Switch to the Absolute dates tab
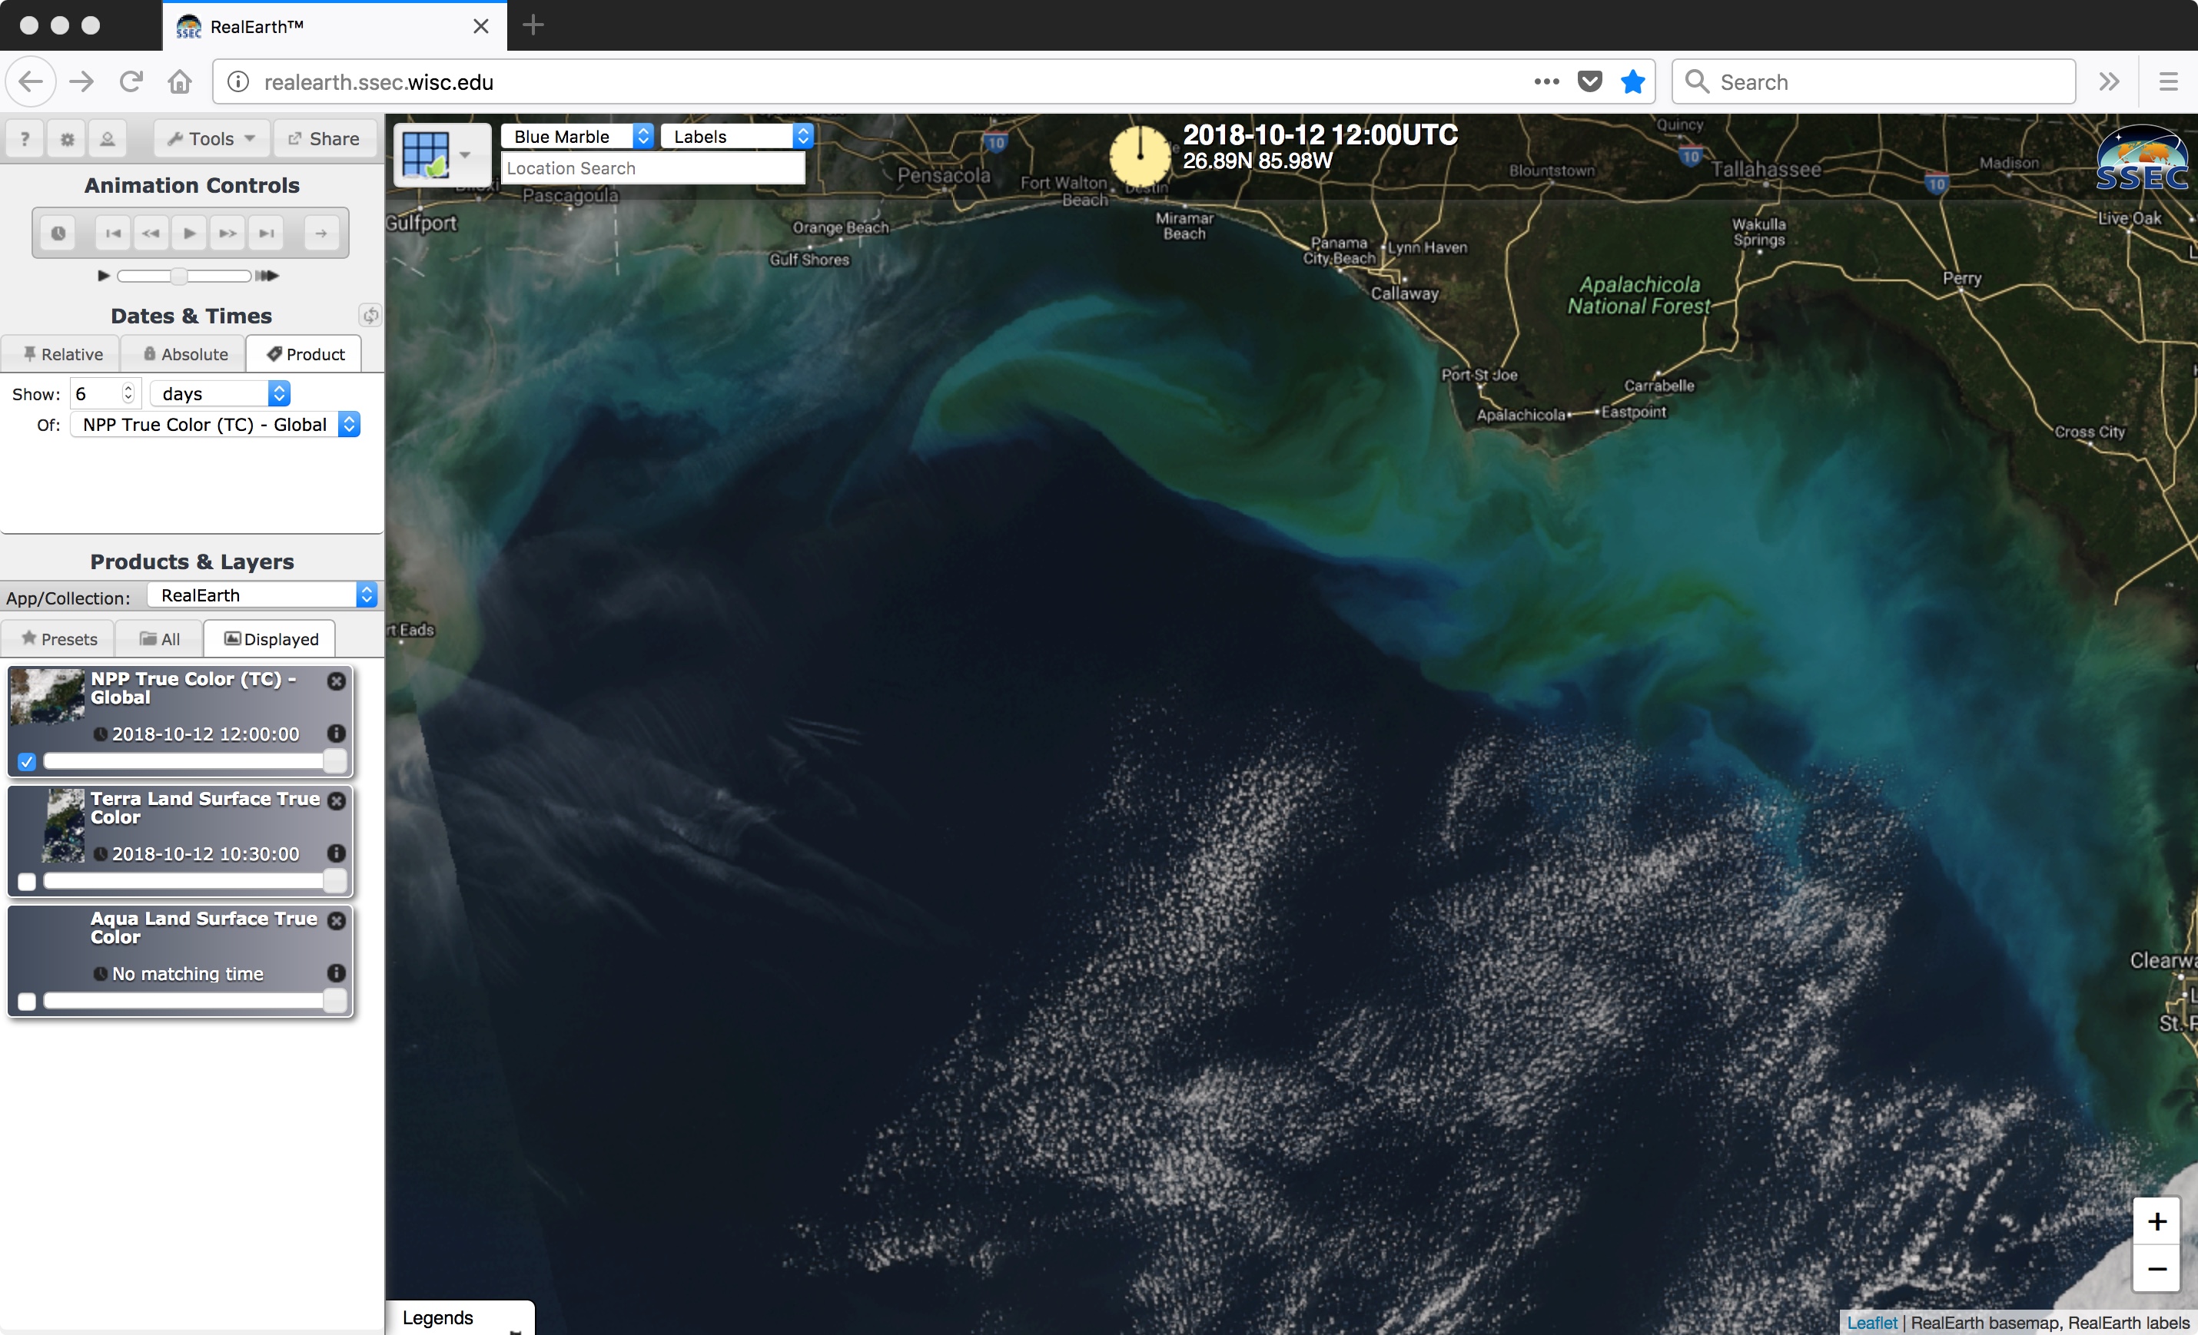The image size is (2198, 1335). [x=184, y=354]
